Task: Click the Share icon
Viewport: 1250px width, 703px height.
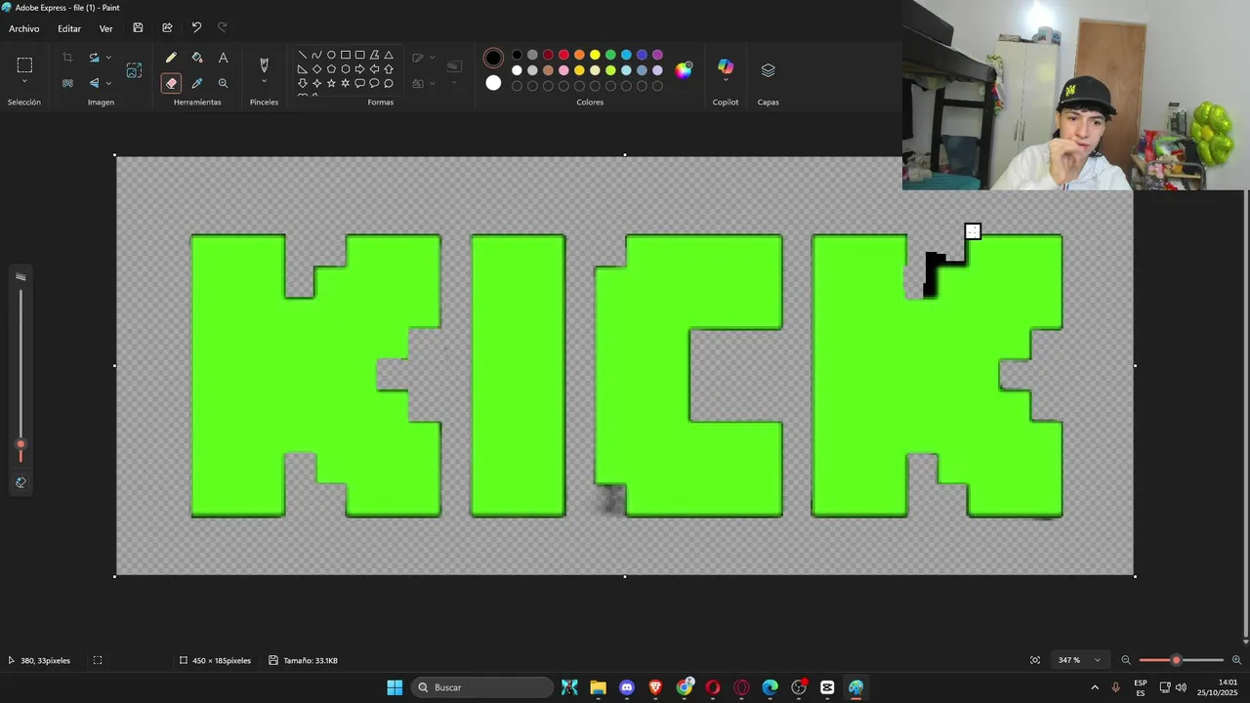Action: (167, 28)
